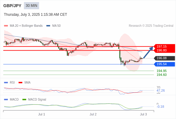Open the Research © 2025 Trading Central credit

coord(151,26)
